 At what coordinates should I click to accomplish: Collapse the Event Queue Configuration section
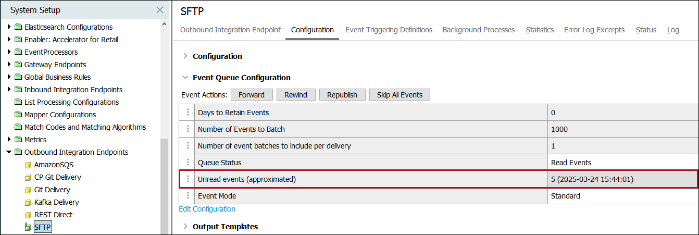[185, 77]
